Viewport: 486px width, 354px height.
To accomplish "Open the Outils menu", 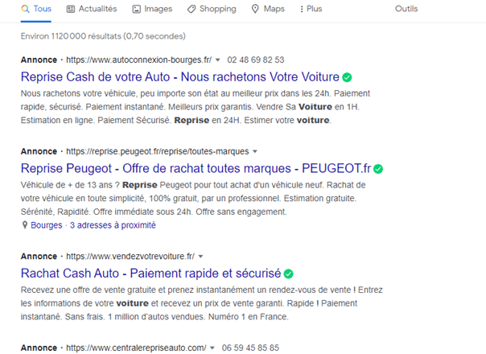I will point(406,9).
